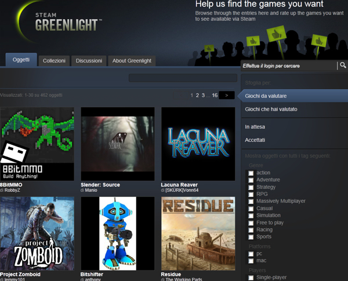Click the search input field
This screenshot has height=281, width=348.
click(x=289, y=66)
